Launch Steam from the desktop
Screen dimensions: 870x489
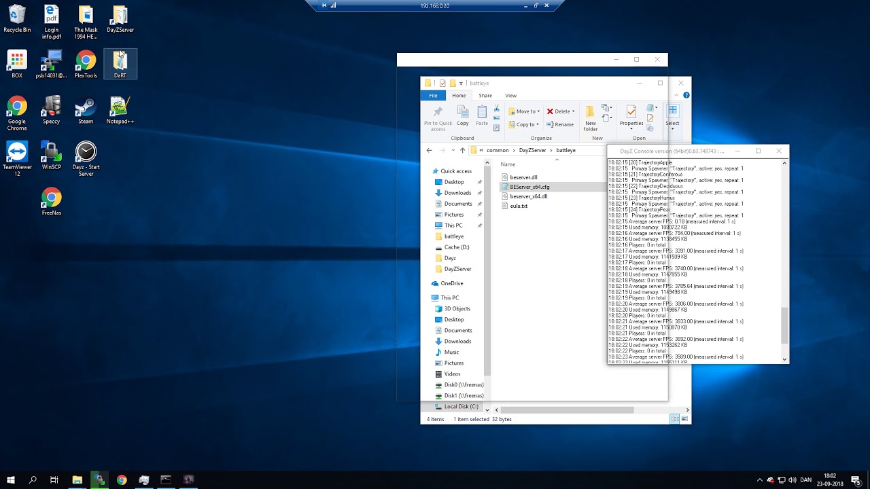pos(86,110)
